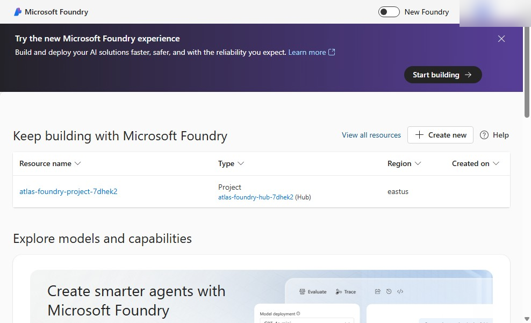Click the vertical scrollbar thumb
531x323 pixels.
tap(527, 71)
